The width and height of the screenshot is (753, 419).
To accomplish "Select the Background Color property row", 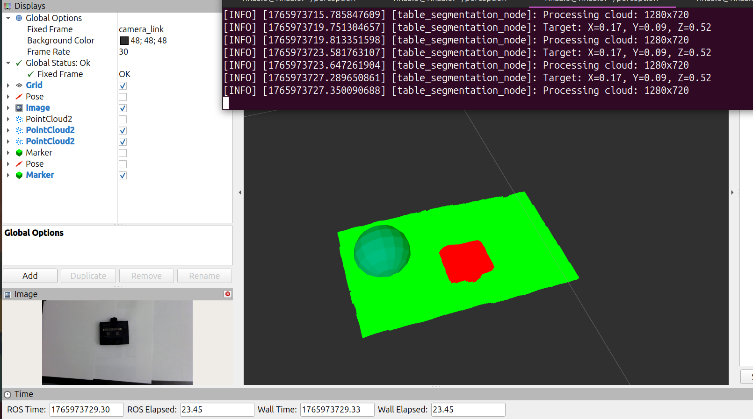I will (117, 40).
